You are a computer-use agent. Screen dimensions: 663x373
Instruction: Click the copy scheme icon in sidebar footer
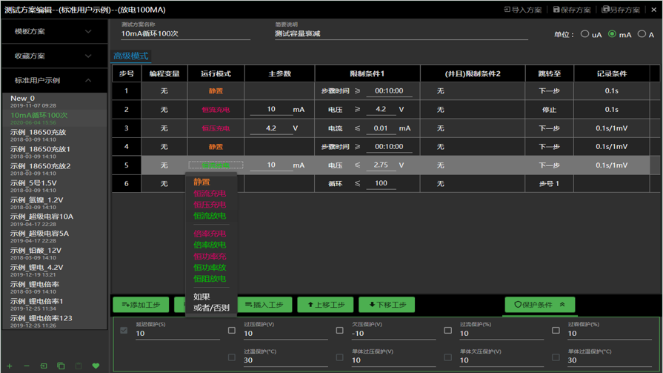click(61, 366)
